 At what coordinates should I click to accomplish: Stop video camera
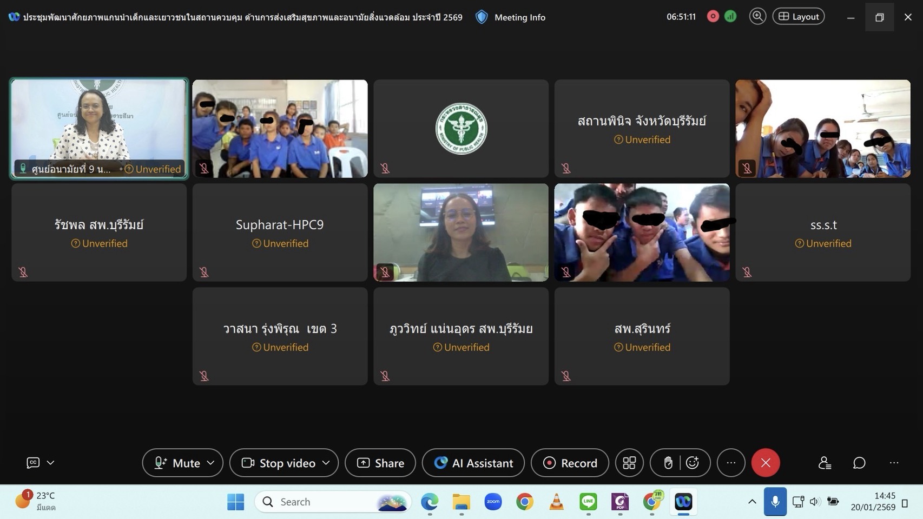click(x=278, y=463)
